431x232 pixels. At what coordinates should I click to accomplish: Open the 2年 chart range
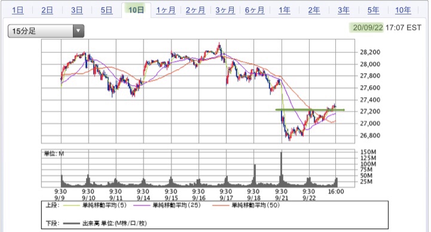pos(314,10)
